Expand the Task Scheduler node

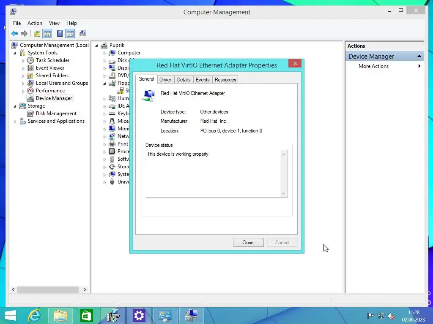coord(23,61)
